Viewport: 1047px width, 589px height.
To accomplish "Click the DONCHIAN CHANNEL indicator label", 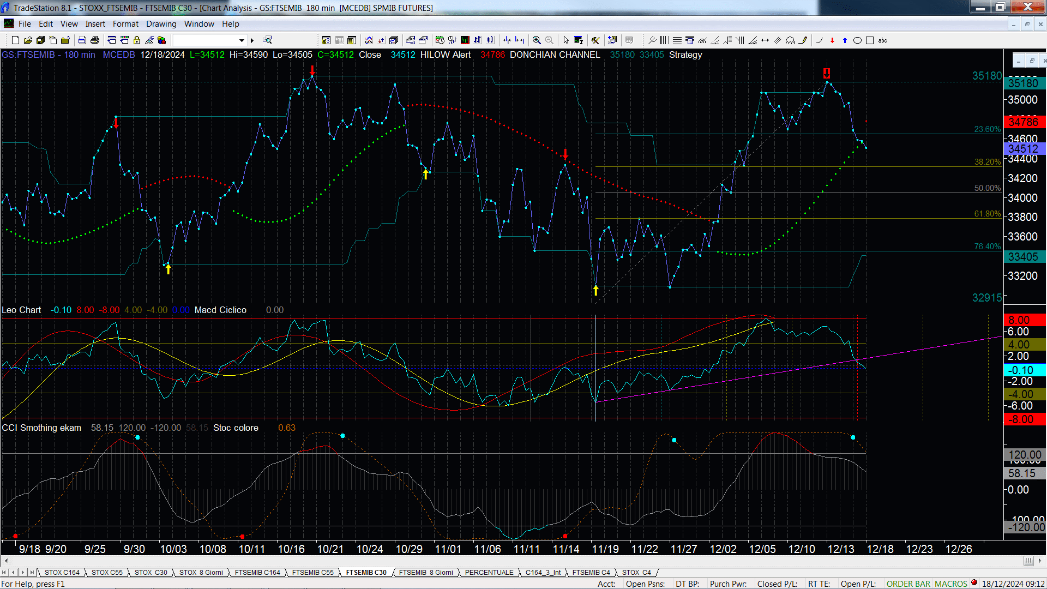I will [555, 55].
